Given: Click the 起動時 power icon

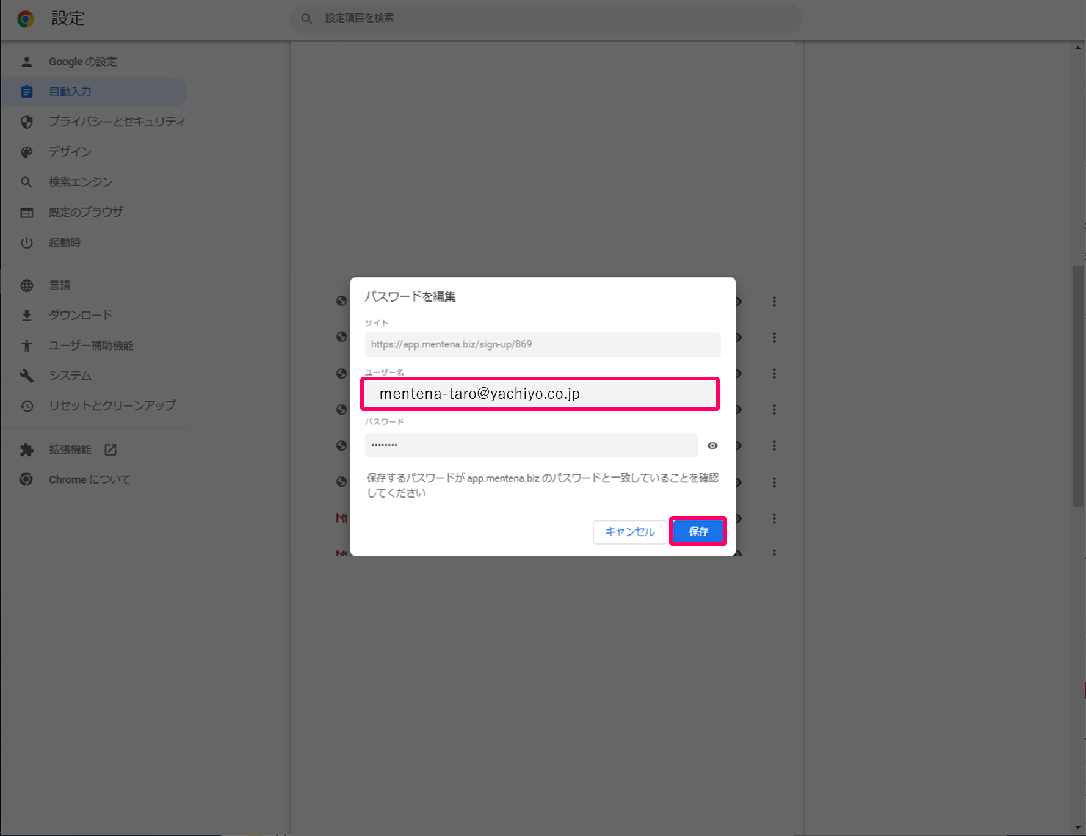Looking at the screenshot, I should tap(27, 242).
